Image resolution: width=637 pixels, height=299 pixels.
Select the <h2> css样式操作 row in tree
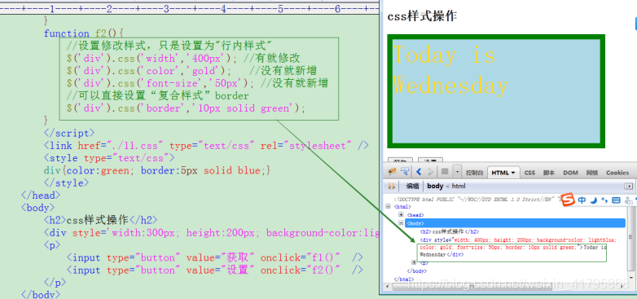(x=450, y=231)
